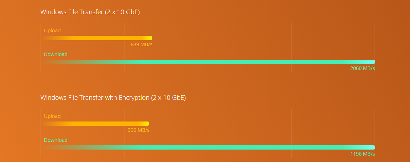Click the Upload label in the encryption chart
The width and height of the screenshot is (410, 162).
[52, 116]
